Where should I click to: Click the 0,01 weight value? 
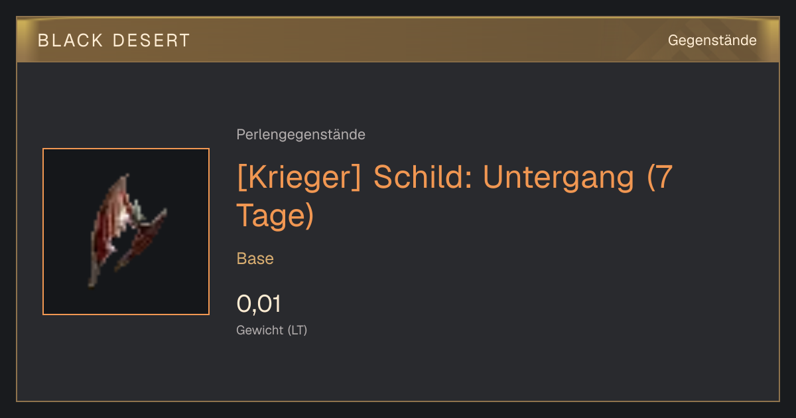pyautogui.click(x=259, y=304)
